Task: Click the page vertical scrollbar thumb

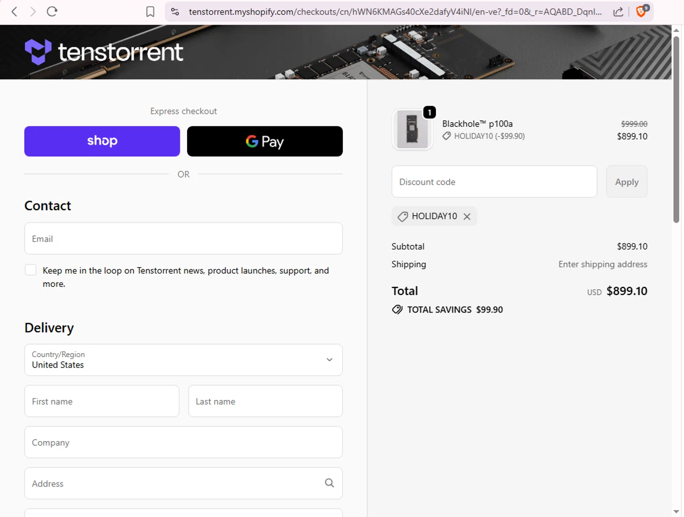Action: pyautogui.click(x=676, y=130)
